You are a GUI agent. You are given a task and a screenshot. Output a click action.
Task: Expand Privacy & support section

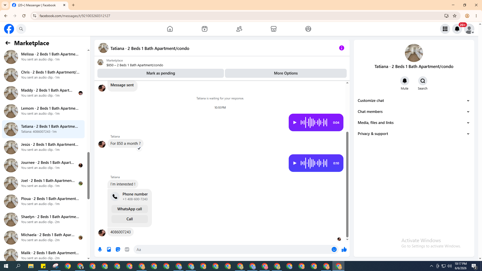coord(414,134)
